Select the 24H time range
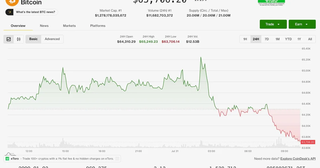Viewport: 320px width, 168px height. [256, 39]
